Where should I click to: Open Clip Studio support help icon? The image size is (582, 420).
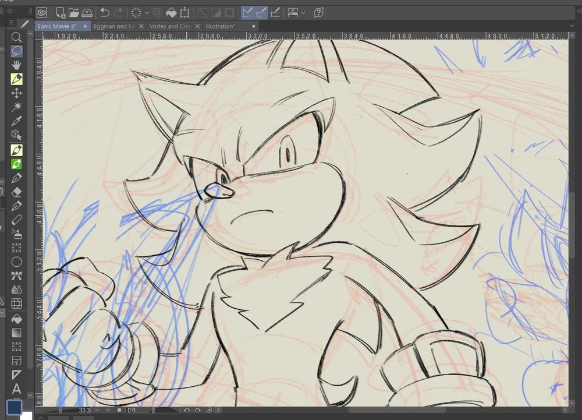point(318,13)
